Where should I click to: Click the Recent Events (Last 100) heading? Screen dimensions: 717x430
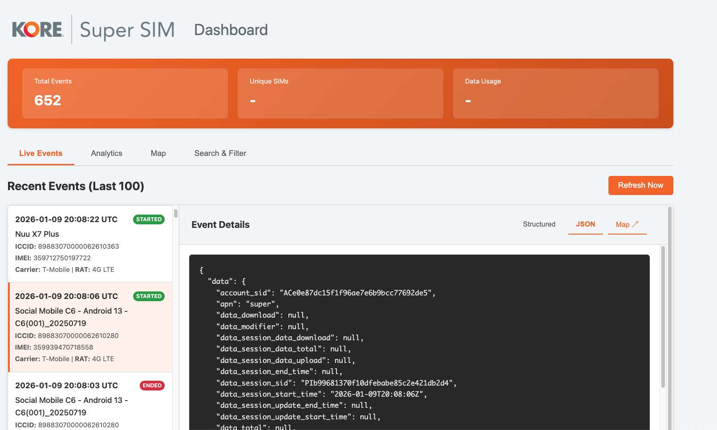click(x=76, y=186)
